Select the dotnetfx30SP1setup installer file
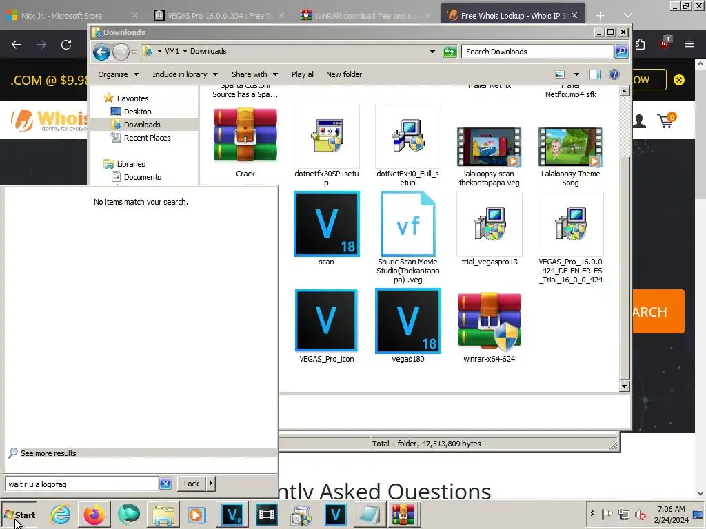 click(x=326, y=145)
